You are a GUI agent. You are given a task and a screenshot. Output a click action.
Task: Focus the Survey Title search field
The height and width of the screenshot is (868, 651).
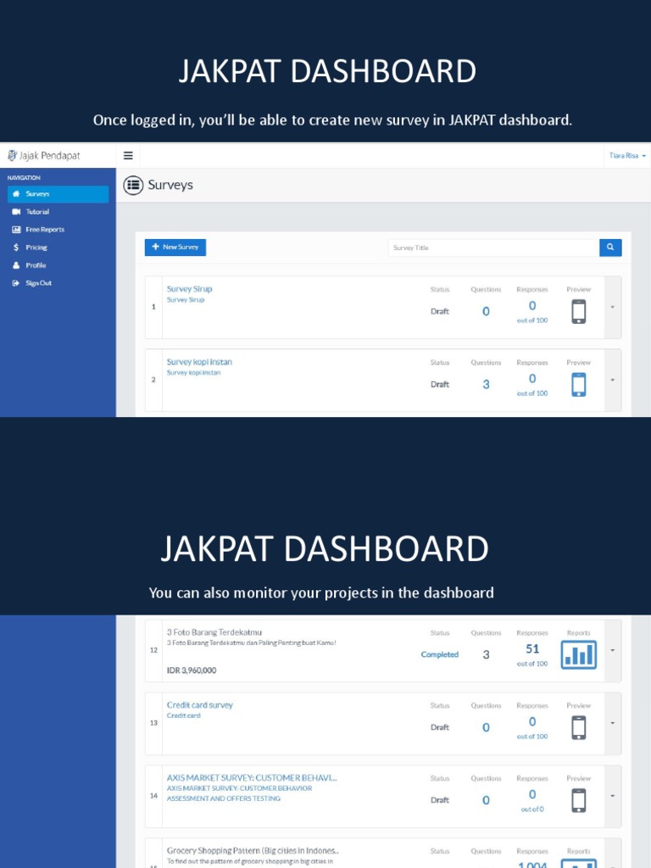pos(494,248)
